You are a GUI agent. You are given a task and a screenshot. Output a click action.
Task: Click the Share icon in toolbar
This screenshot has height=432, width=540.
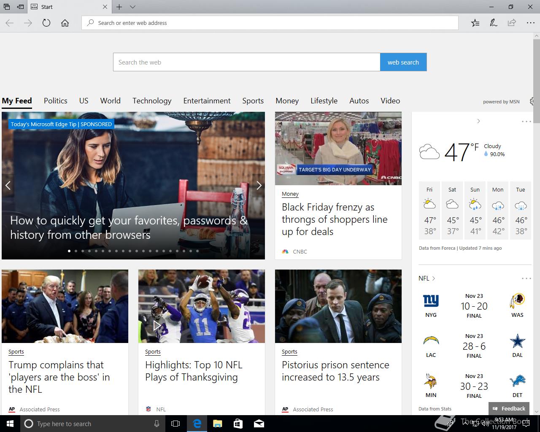(x=512, y=23)
